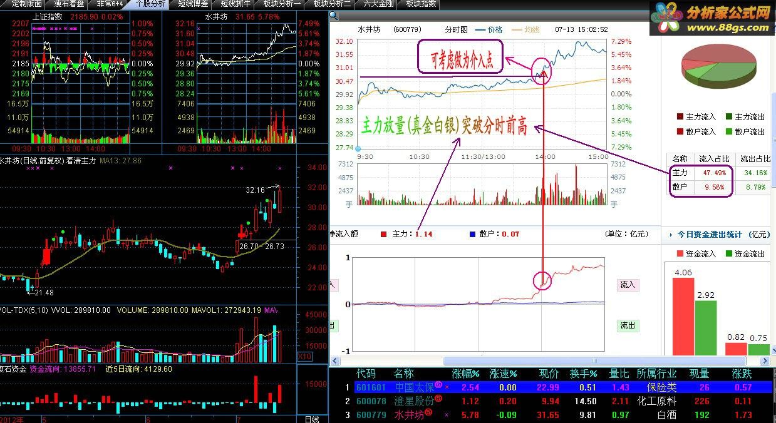The height and width of the screenshot is (423, 776).
Task: Click the X10 scale button on the volume chart
Action: [x=304, y=356]
